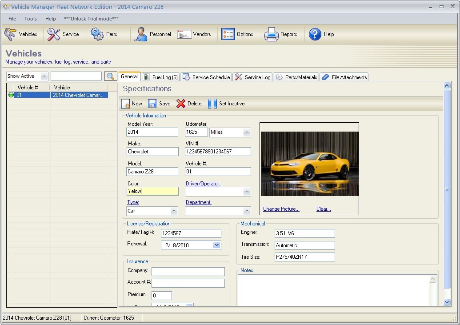
Task: Click the Save disk icon
Action: (x=152, y=104)
